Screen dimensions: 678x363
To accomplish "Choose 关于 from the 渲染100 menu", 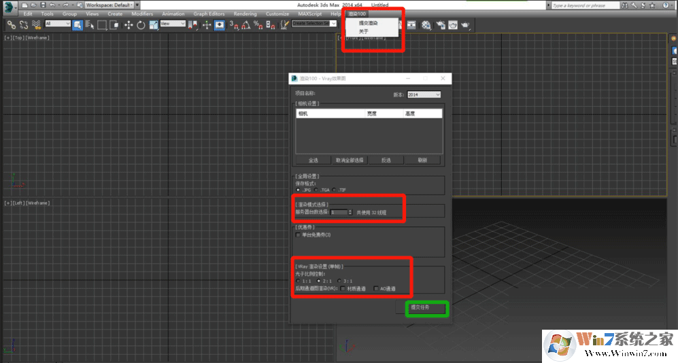I will (x=364, y=31).
